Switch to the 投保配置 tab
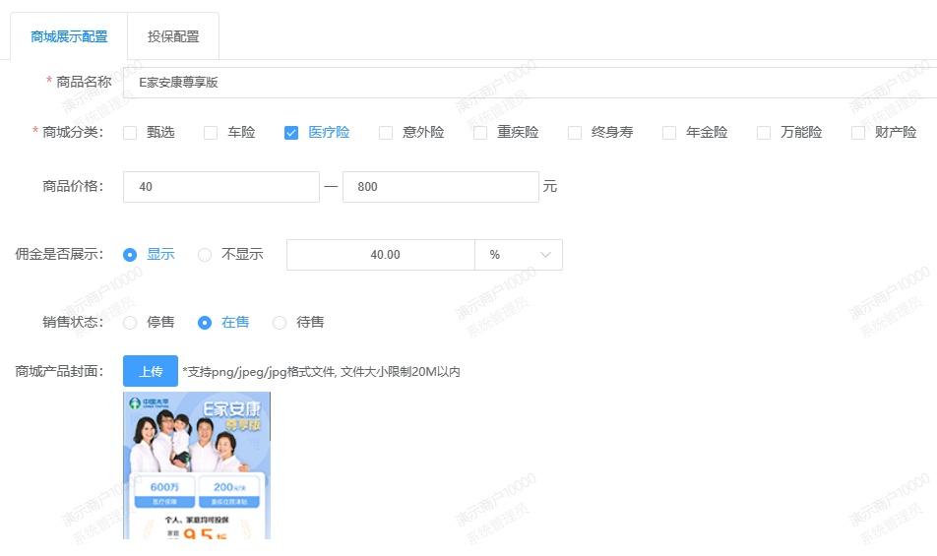The width and height of the screenshot is (937, 556). click(173, 37)
